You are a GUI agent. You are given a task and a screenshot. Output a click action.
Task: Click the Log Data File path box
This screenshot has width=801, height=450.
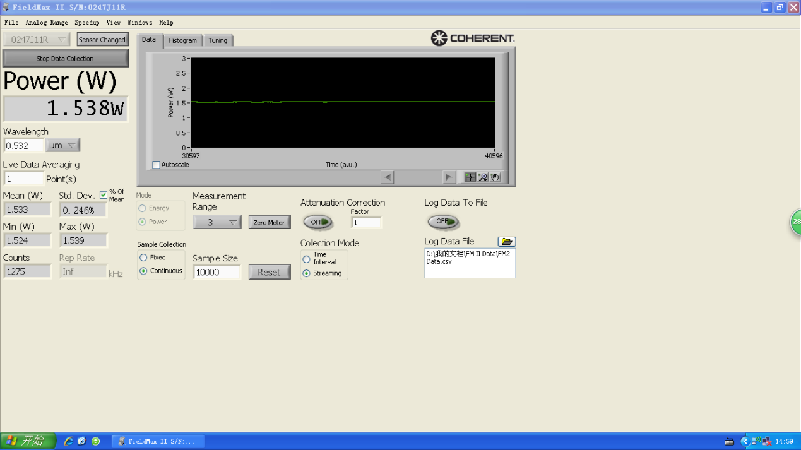tap(470, 263)
